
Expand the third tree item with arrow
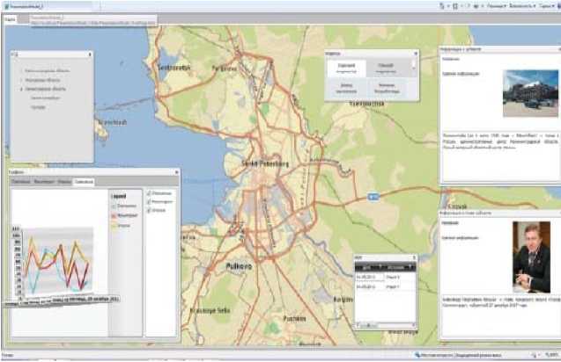click(20, 89)
